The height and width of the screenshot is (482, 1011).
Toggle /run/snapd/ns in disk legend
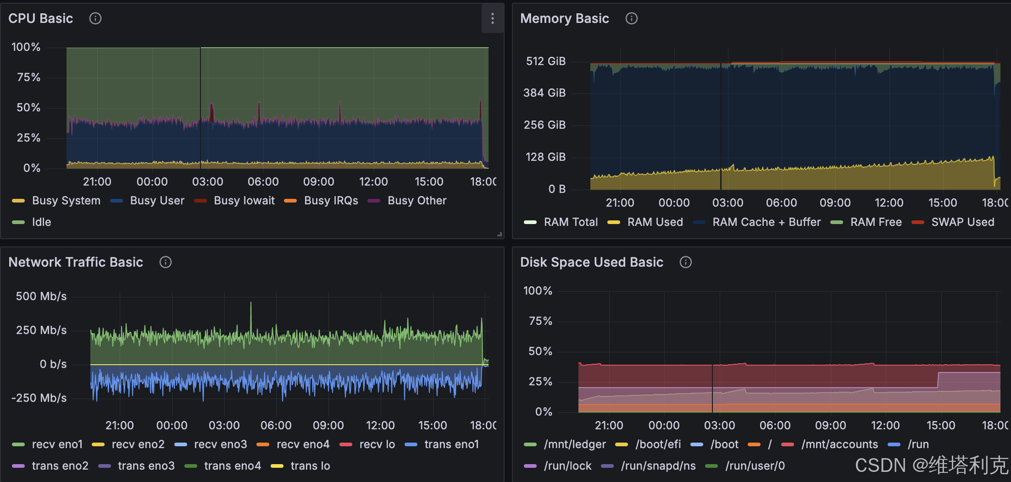coord(658,466)
